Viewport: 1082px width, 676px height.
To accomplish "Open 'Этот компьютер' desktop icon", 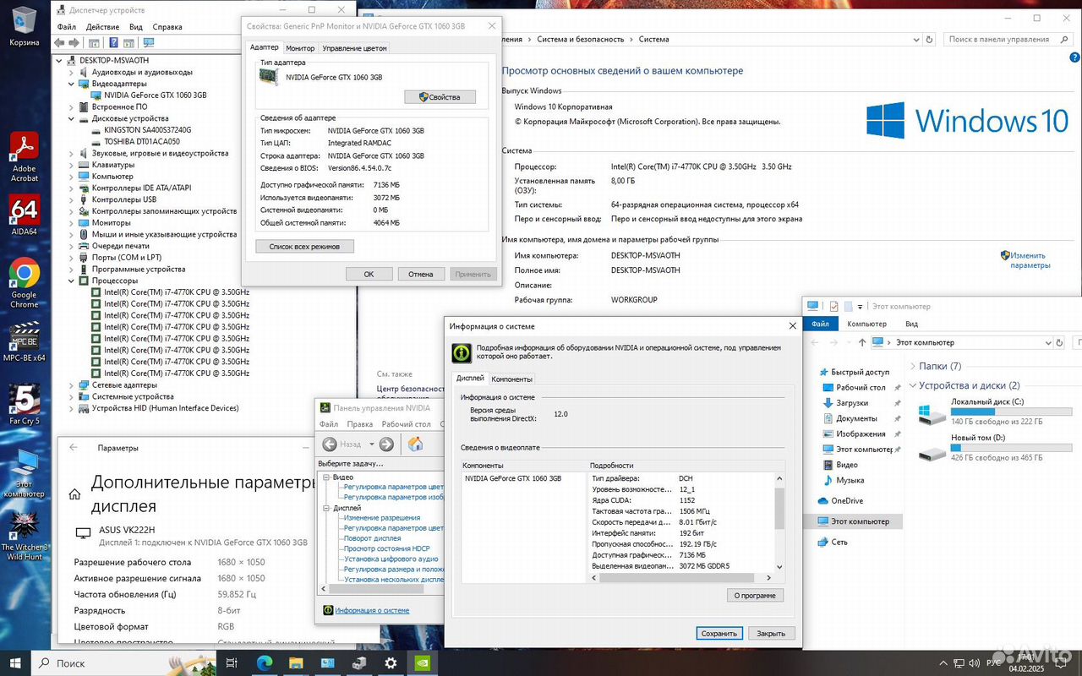I will 24,473.
